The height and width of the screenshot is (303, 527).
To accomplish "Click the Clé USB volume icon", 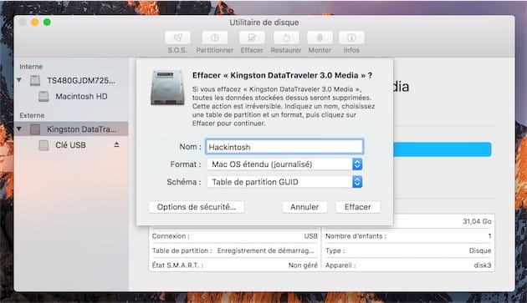I will (x=43, y=145).
